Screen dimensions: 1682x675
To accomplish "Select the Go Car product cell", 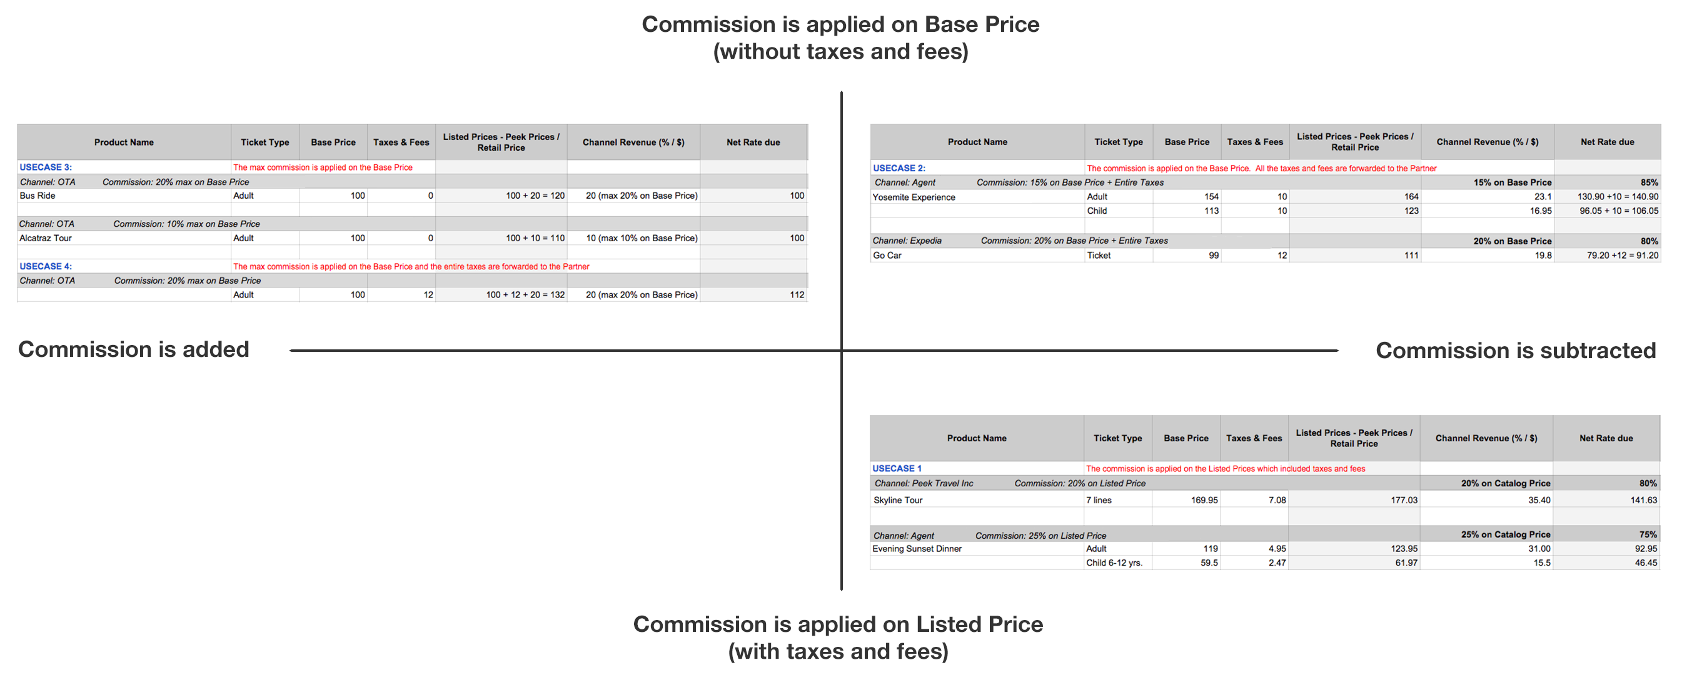I will click(977, 255).
